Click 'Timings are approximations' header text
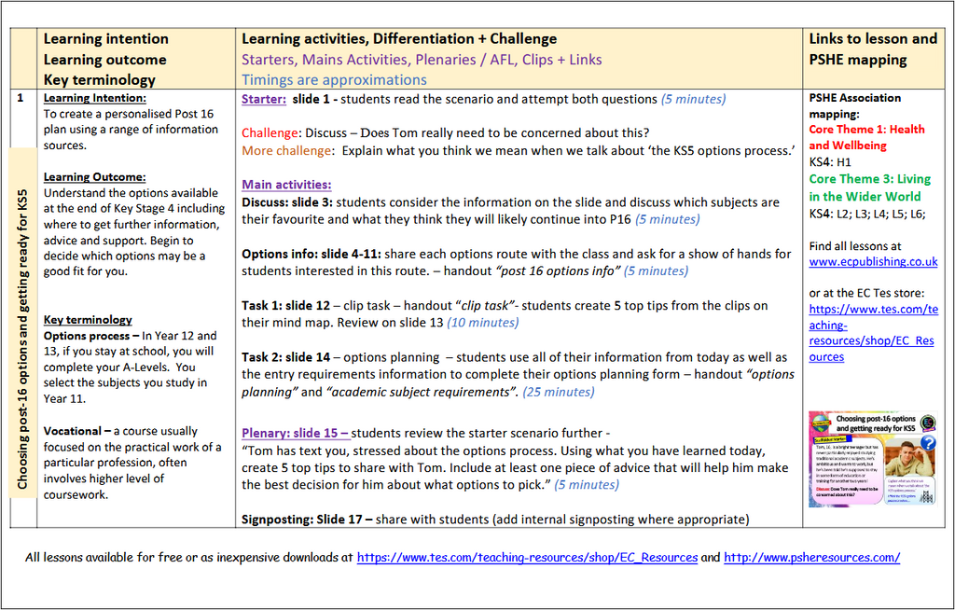Screen dimensions: 955x610 click(334, 80)
